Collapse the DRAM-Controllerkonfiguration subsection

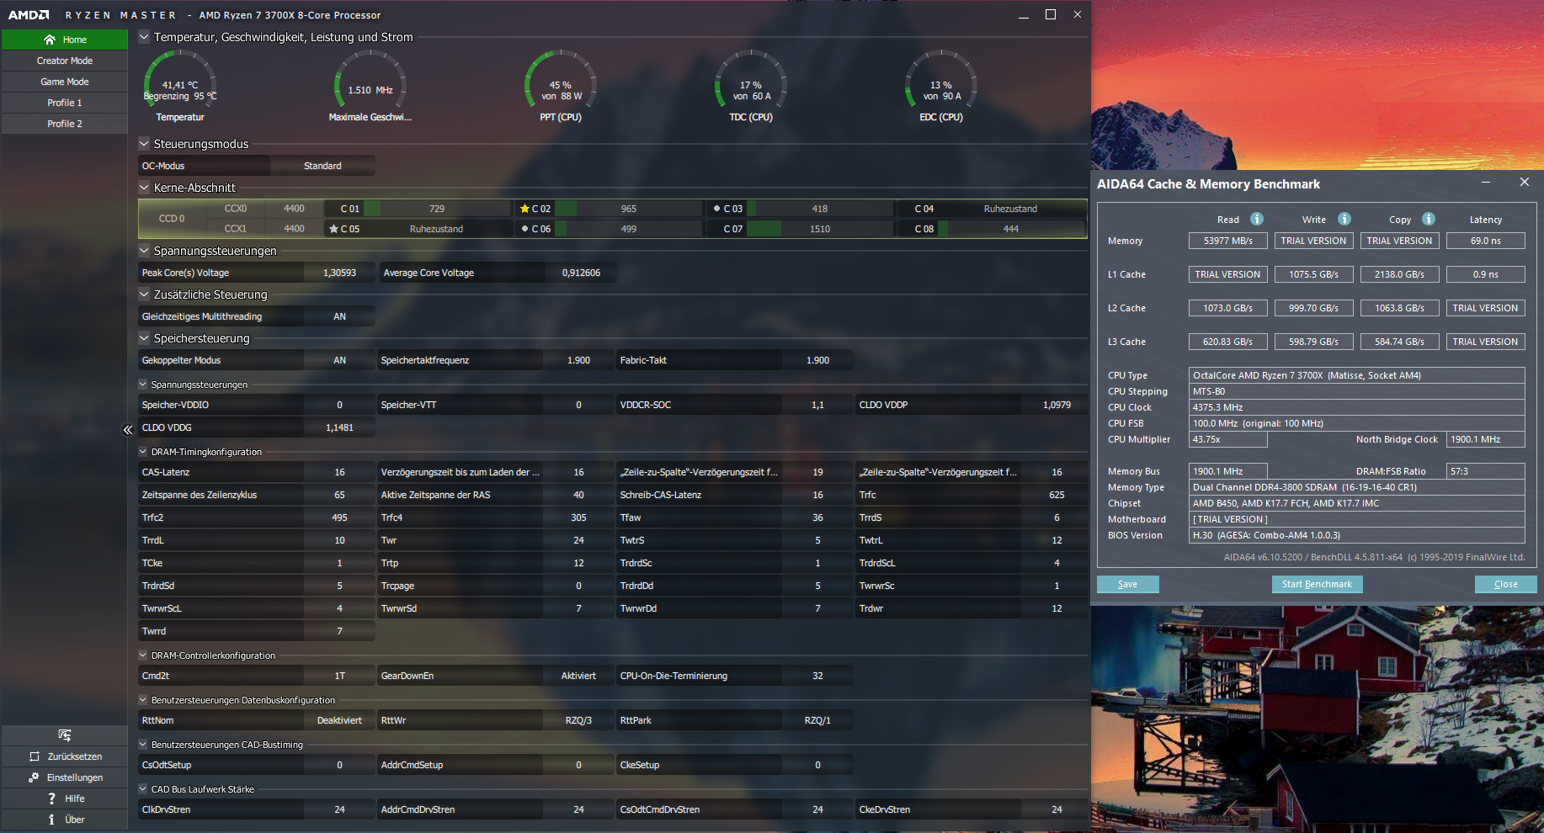[143, 655]
